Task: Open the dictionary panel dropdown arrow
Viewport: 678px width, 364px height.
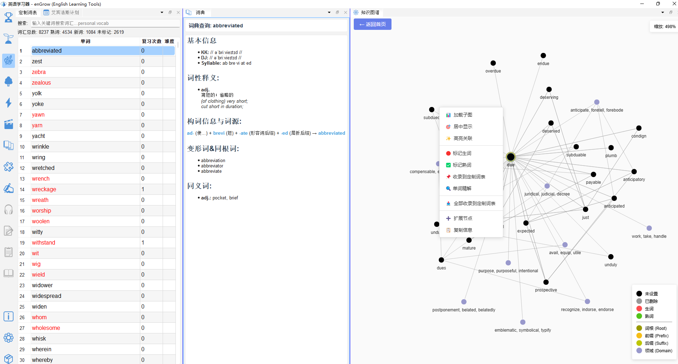Action: [329, 12]
